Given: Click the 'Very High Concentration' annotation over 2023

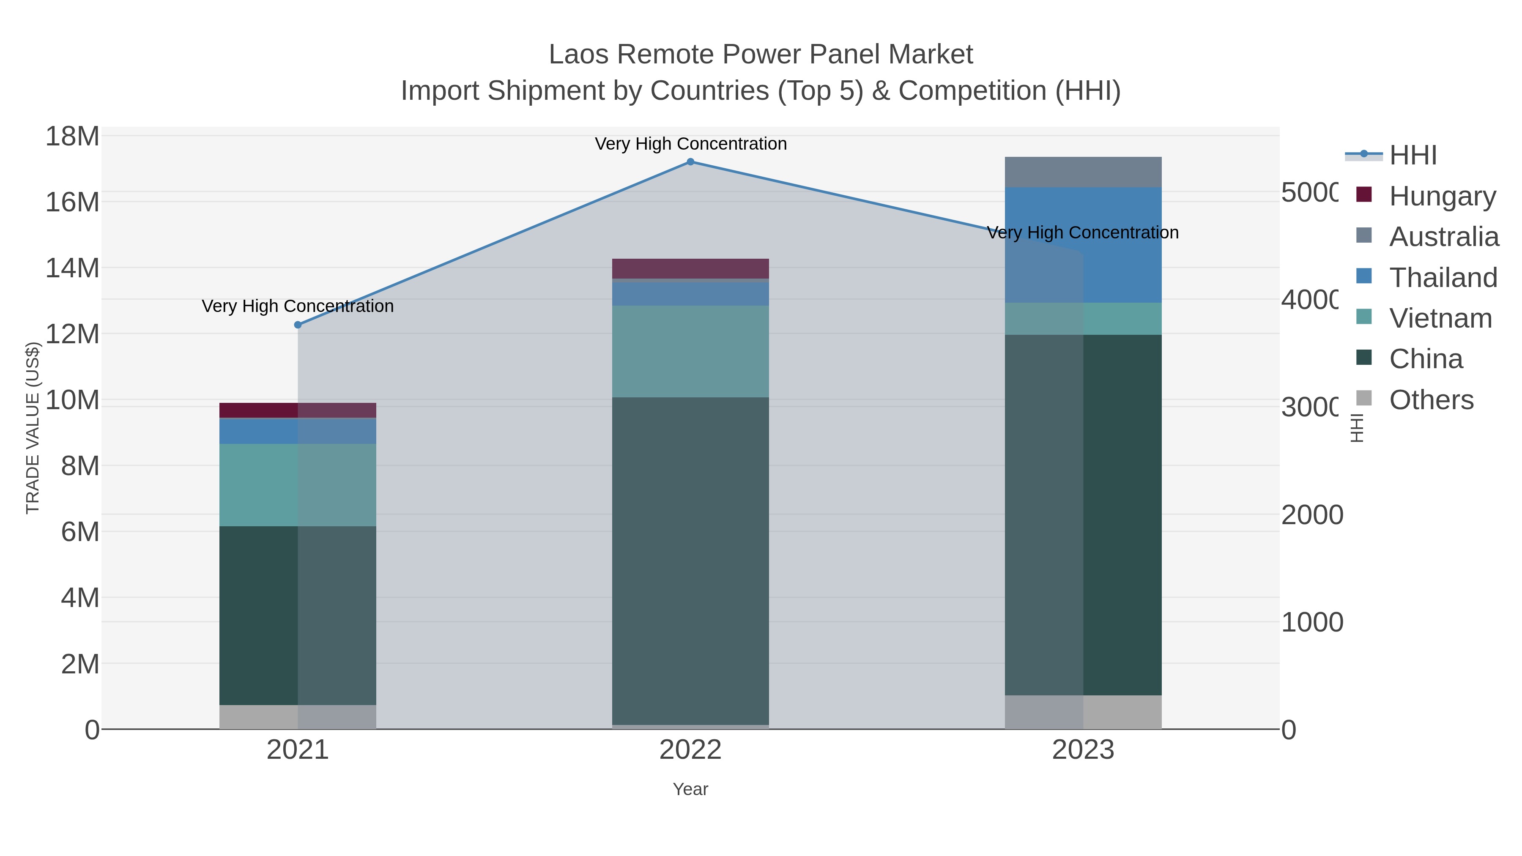Looking at the screenshot, I should coord(1083,233).
